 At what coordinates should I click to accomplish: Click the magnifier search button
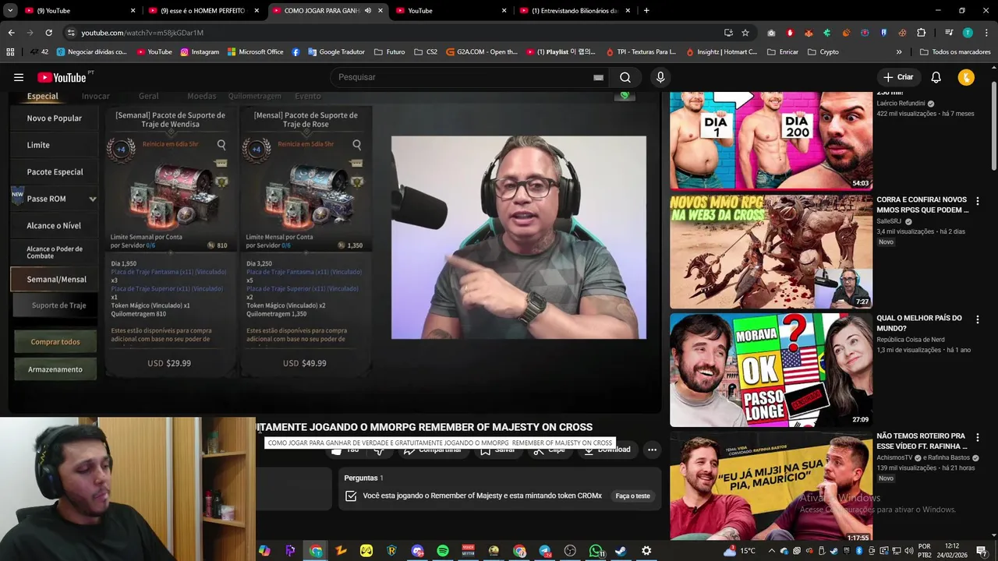pyautogui.click(x=625, y=77)
